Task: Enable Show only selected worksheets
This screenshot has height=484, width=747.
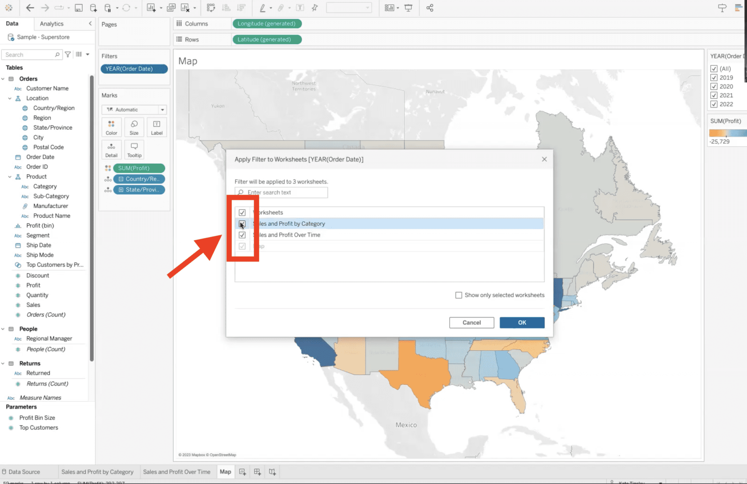Action: (x=459, y=295)
